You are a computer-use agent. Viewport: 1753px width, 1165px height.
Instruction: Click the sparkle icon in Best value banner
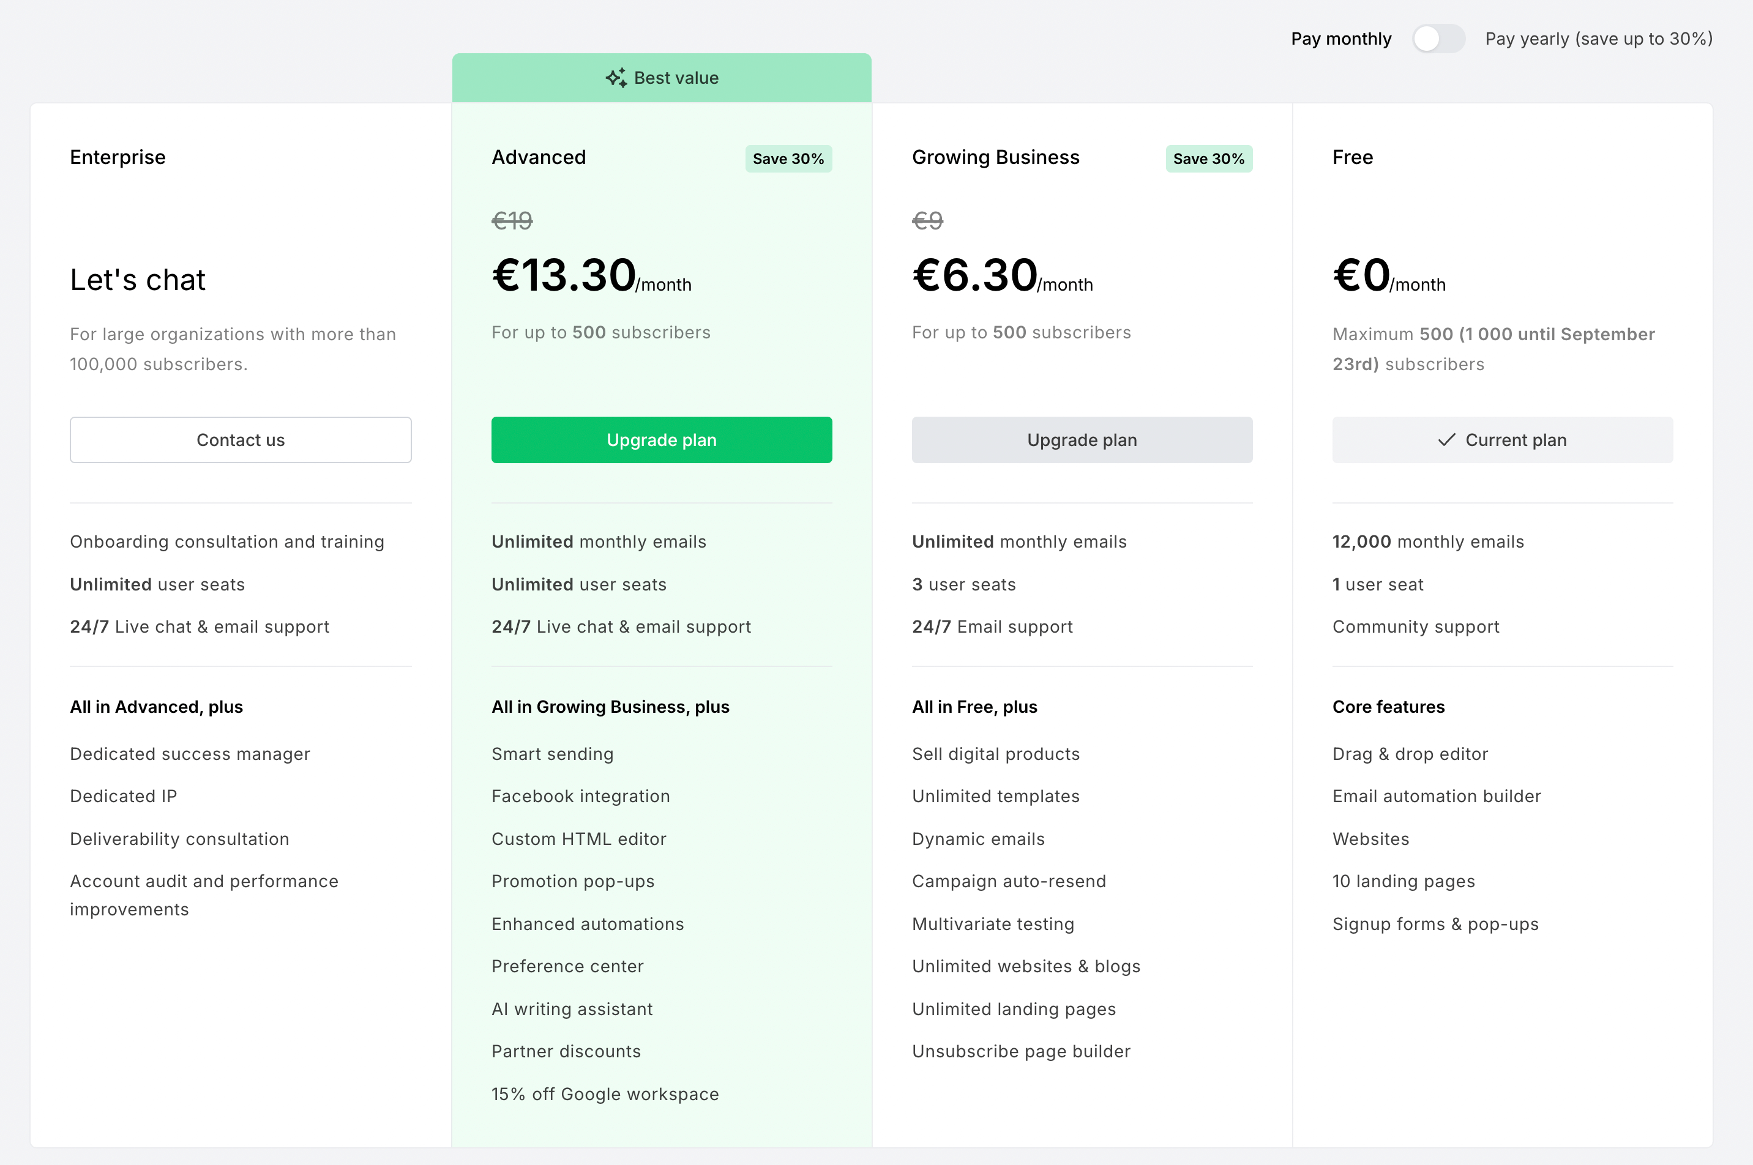click(x=616, y=78)
